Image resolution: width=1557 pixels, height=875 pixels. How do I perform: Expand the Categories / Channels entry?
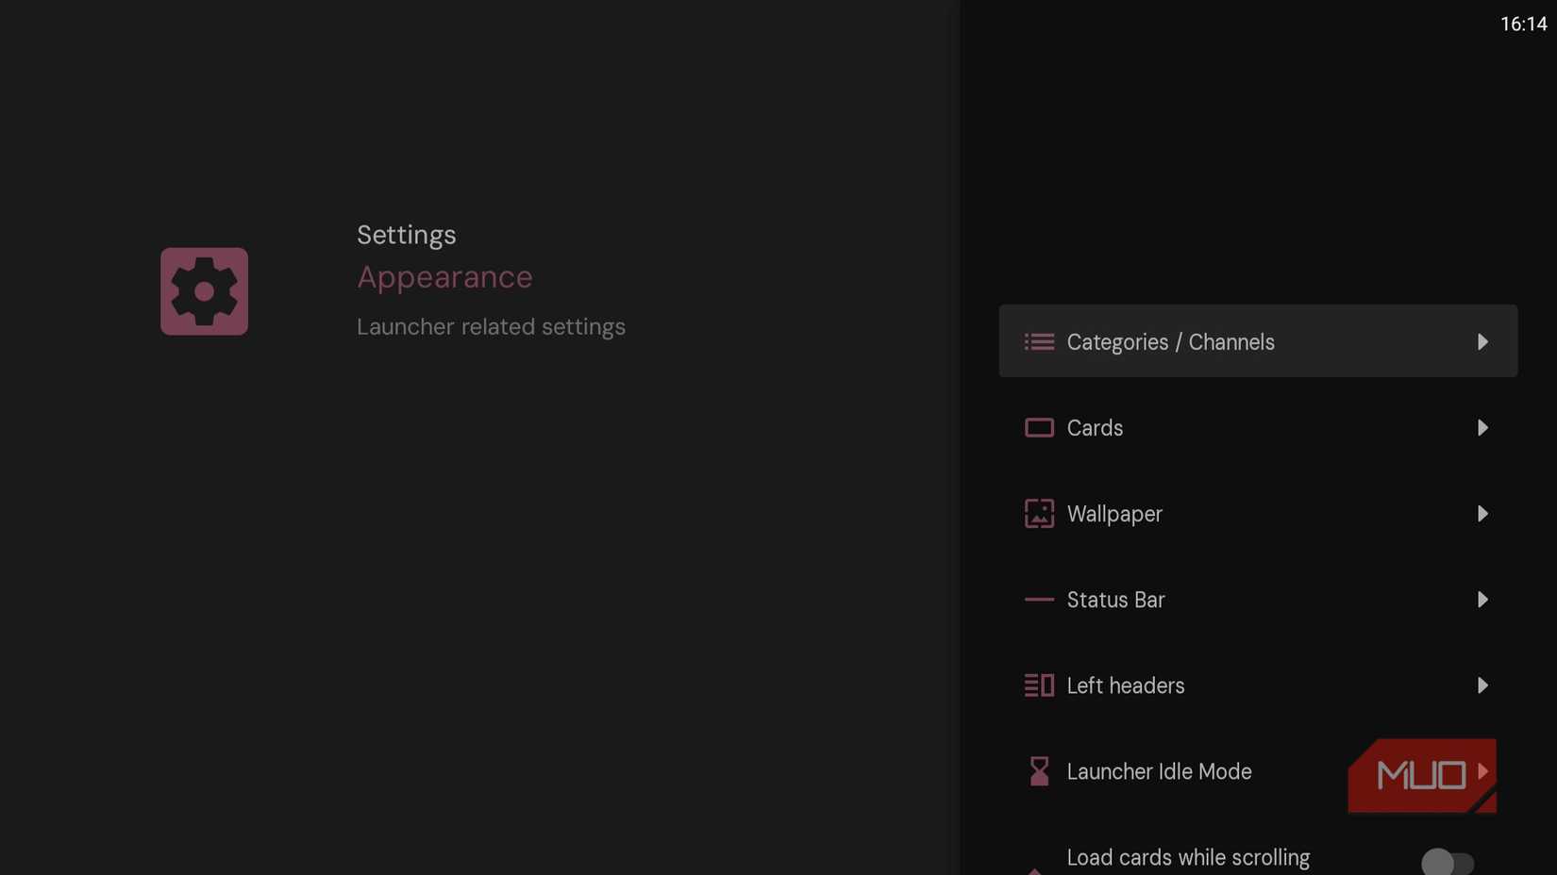click(1483, 341)
